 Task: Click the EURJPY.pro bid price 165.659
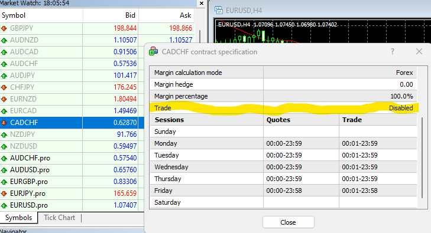[x=125, y=193]
